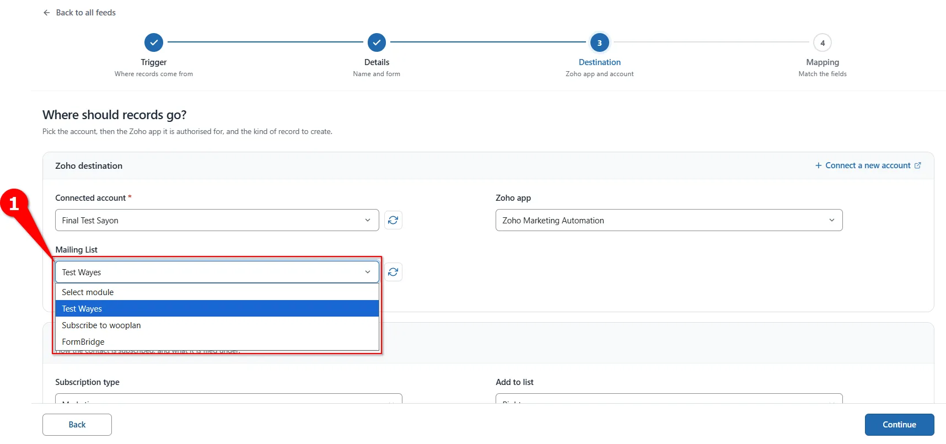Choose the Select module option

coord(217,292)
